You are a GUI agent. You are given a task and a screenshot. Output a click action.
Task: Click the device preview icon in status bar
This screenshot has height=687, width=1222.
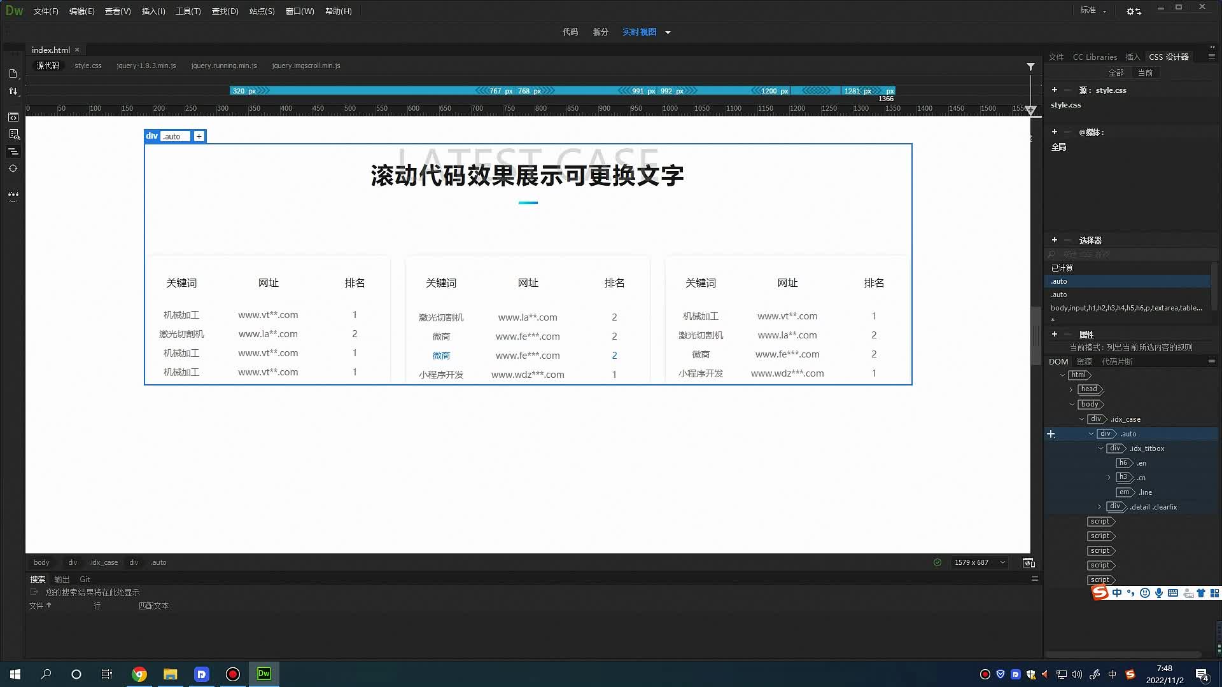1029,562
